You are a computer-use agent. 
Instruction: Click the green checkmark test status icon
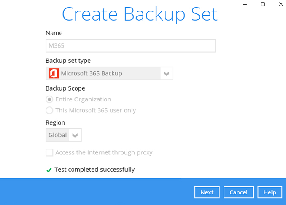pyautogui.click(x=49, y=170)
